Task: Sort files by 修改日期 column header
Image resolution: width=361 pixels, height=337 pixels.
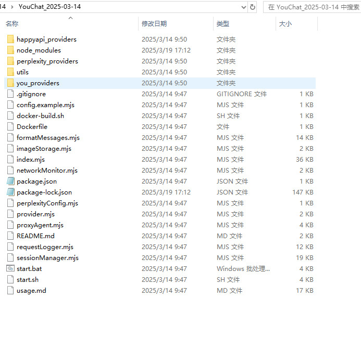Action: point(154,24)
